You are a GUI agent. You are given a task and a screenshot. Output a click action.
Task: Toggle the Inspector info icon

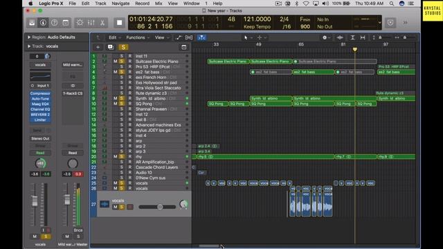coord(43,23)
